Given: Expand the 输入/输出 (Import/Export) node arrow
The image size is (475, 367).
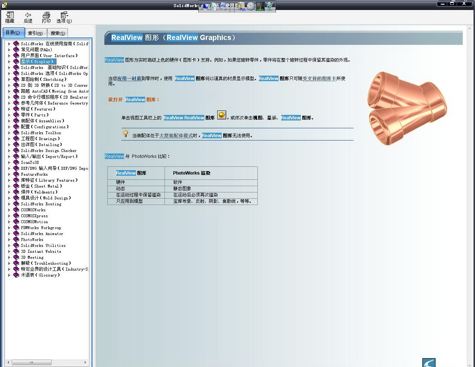Looking at the screenshot, I should click(9, 156).
